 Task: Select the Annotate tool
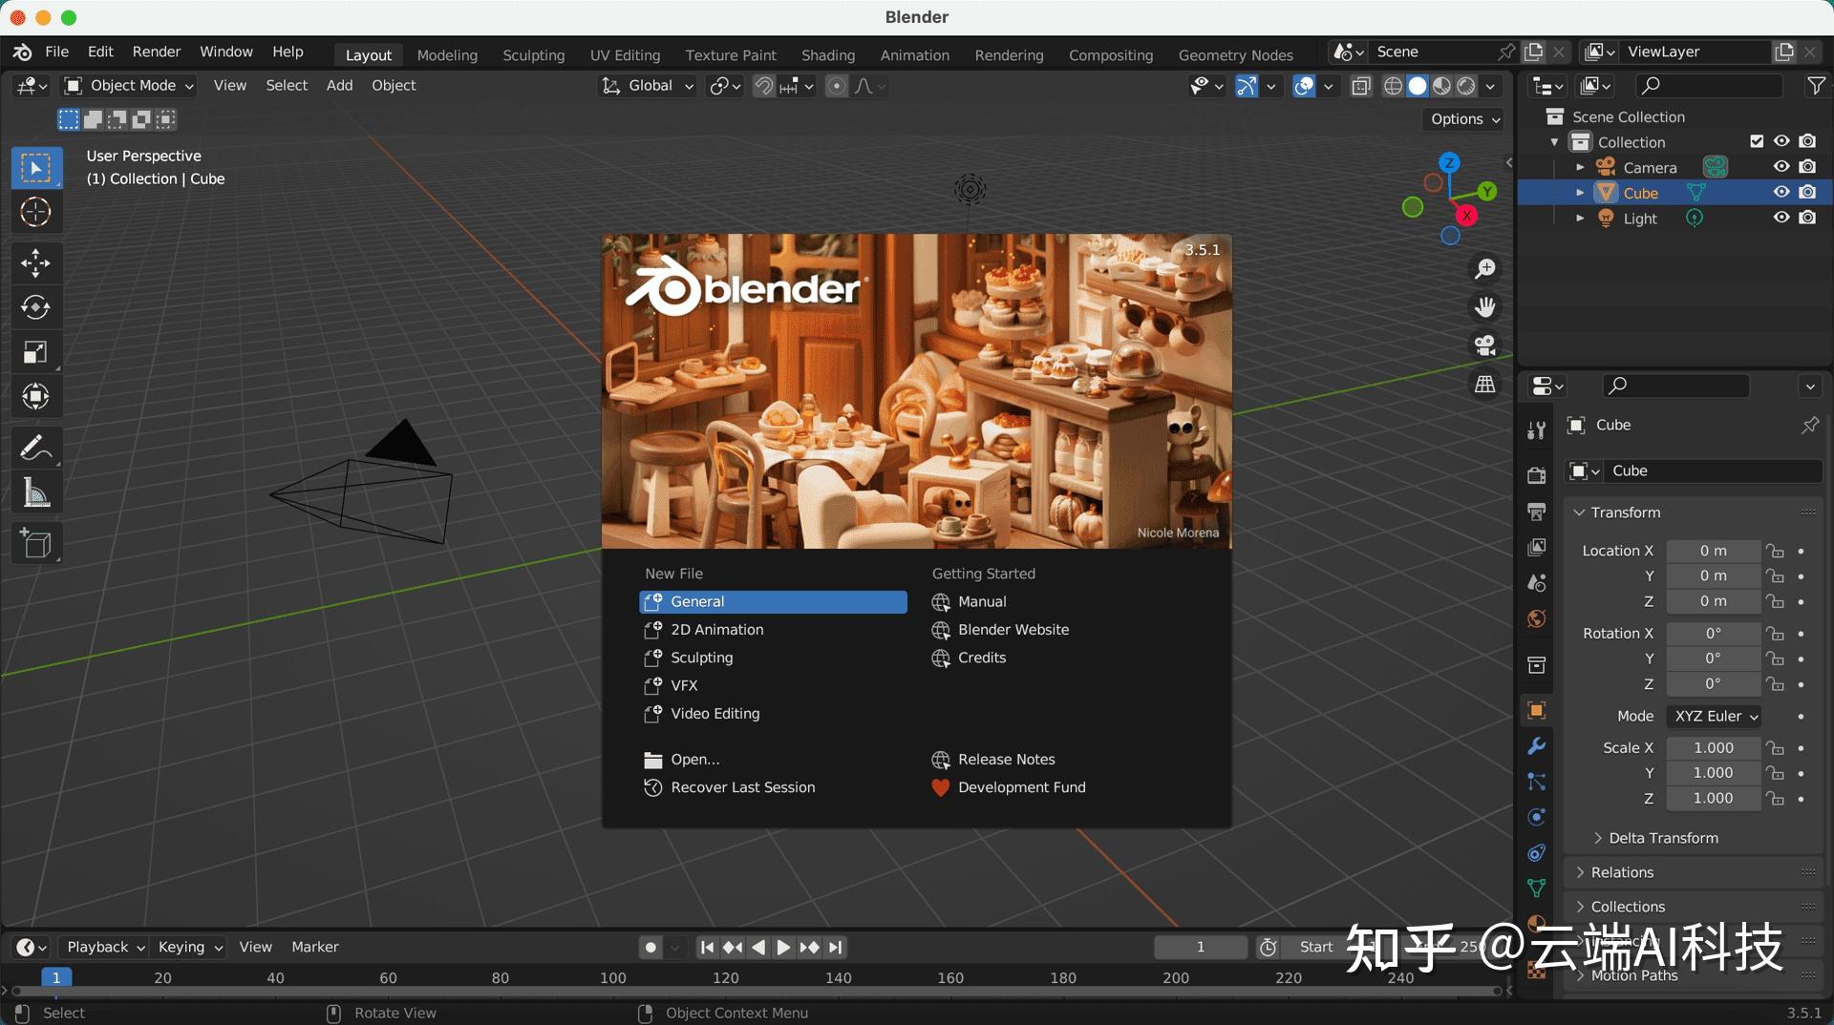pos(35,447)
